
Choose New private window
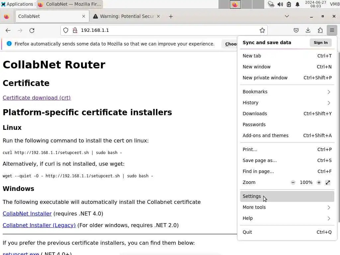point(287,78)
